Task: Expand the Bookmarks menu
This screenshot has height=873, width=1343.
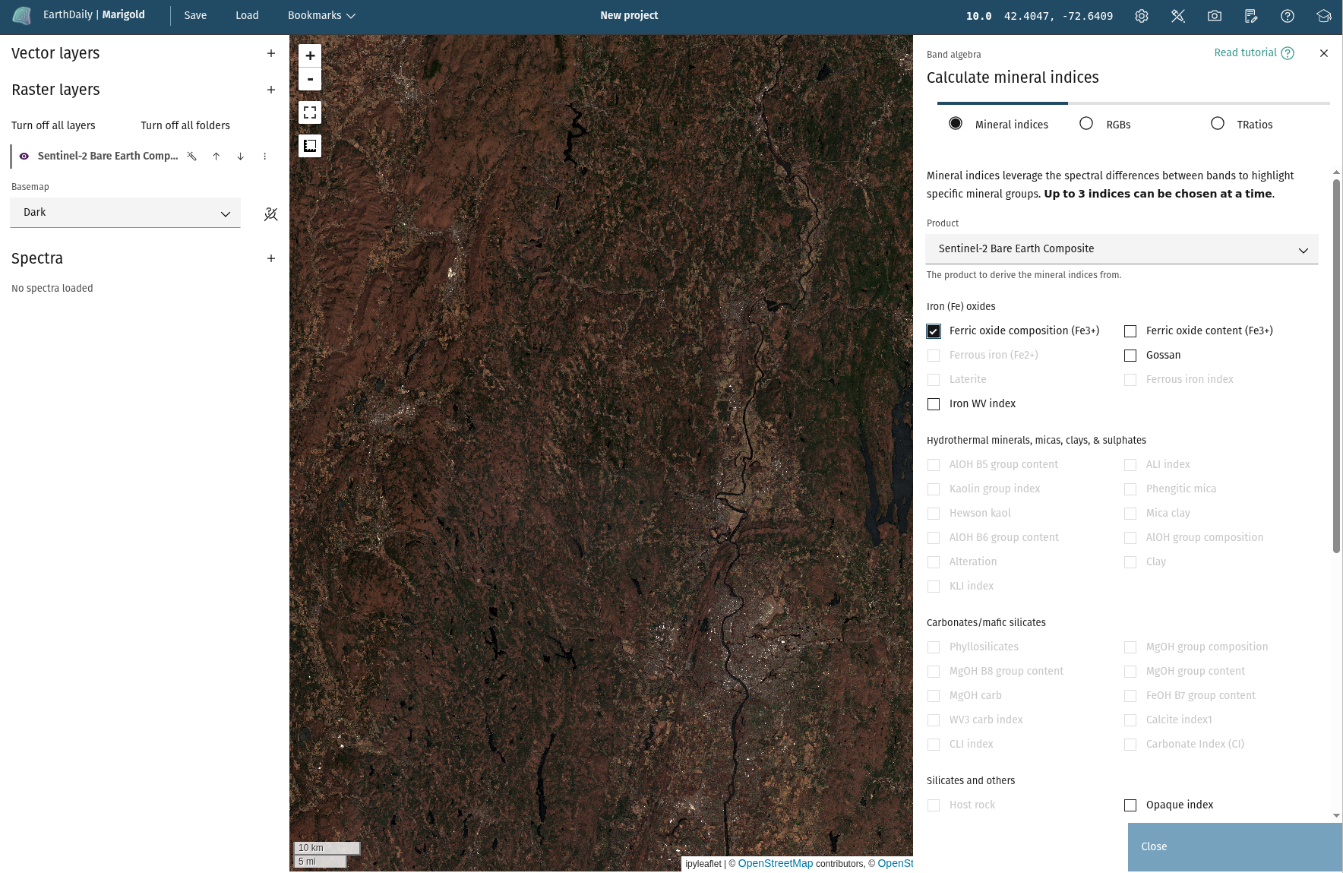Action: click(321, 16)
